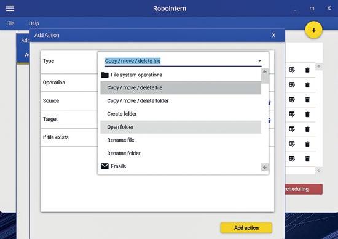Edit the third task in background list
This screenshot has height=239, width=338.
tap(292, 99)
